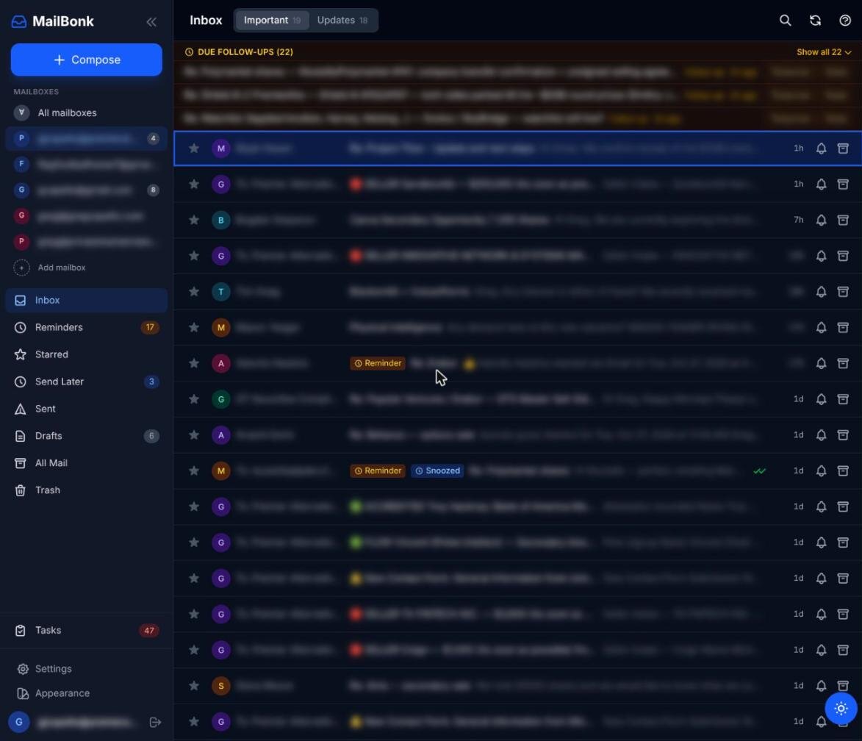Open the Reminders folder
The height and width of the screenshot is (741, 862).
(86, 327)
